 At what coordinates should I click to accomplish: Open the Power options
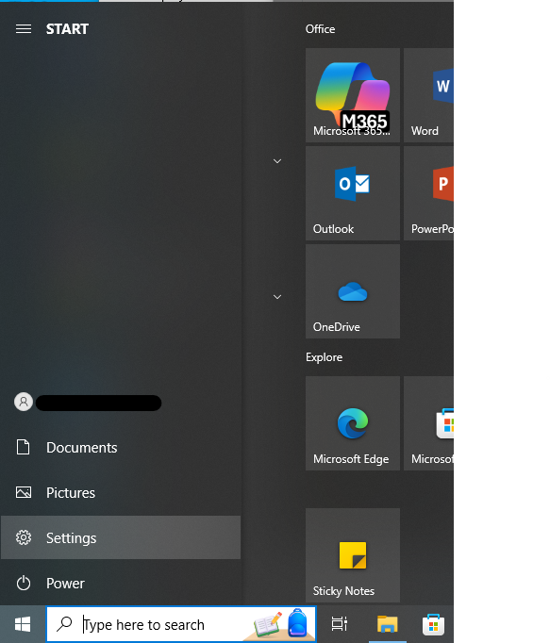[121, 583]
